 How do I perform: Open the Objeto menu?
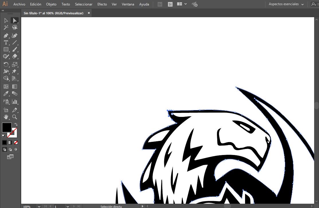click(x=51, y=4)
